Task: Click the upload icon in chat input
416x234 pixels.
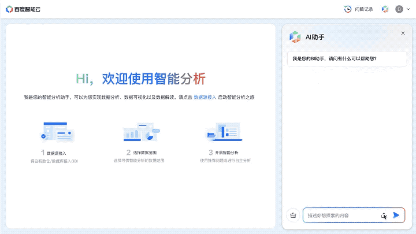Action: pos(384,216)
